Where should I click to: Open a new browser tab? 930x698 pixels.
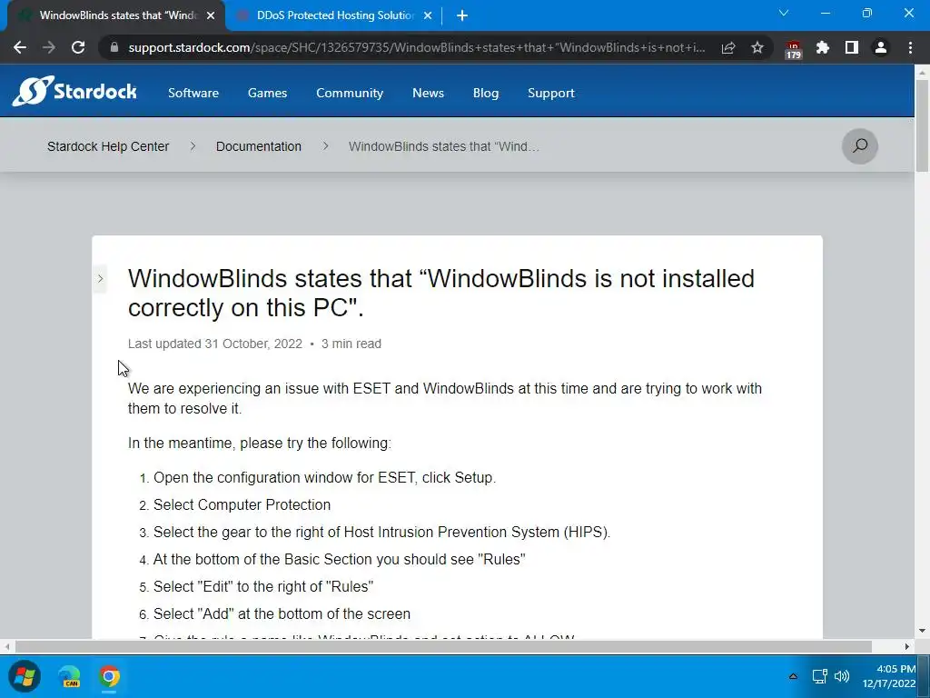click(462, 15)
